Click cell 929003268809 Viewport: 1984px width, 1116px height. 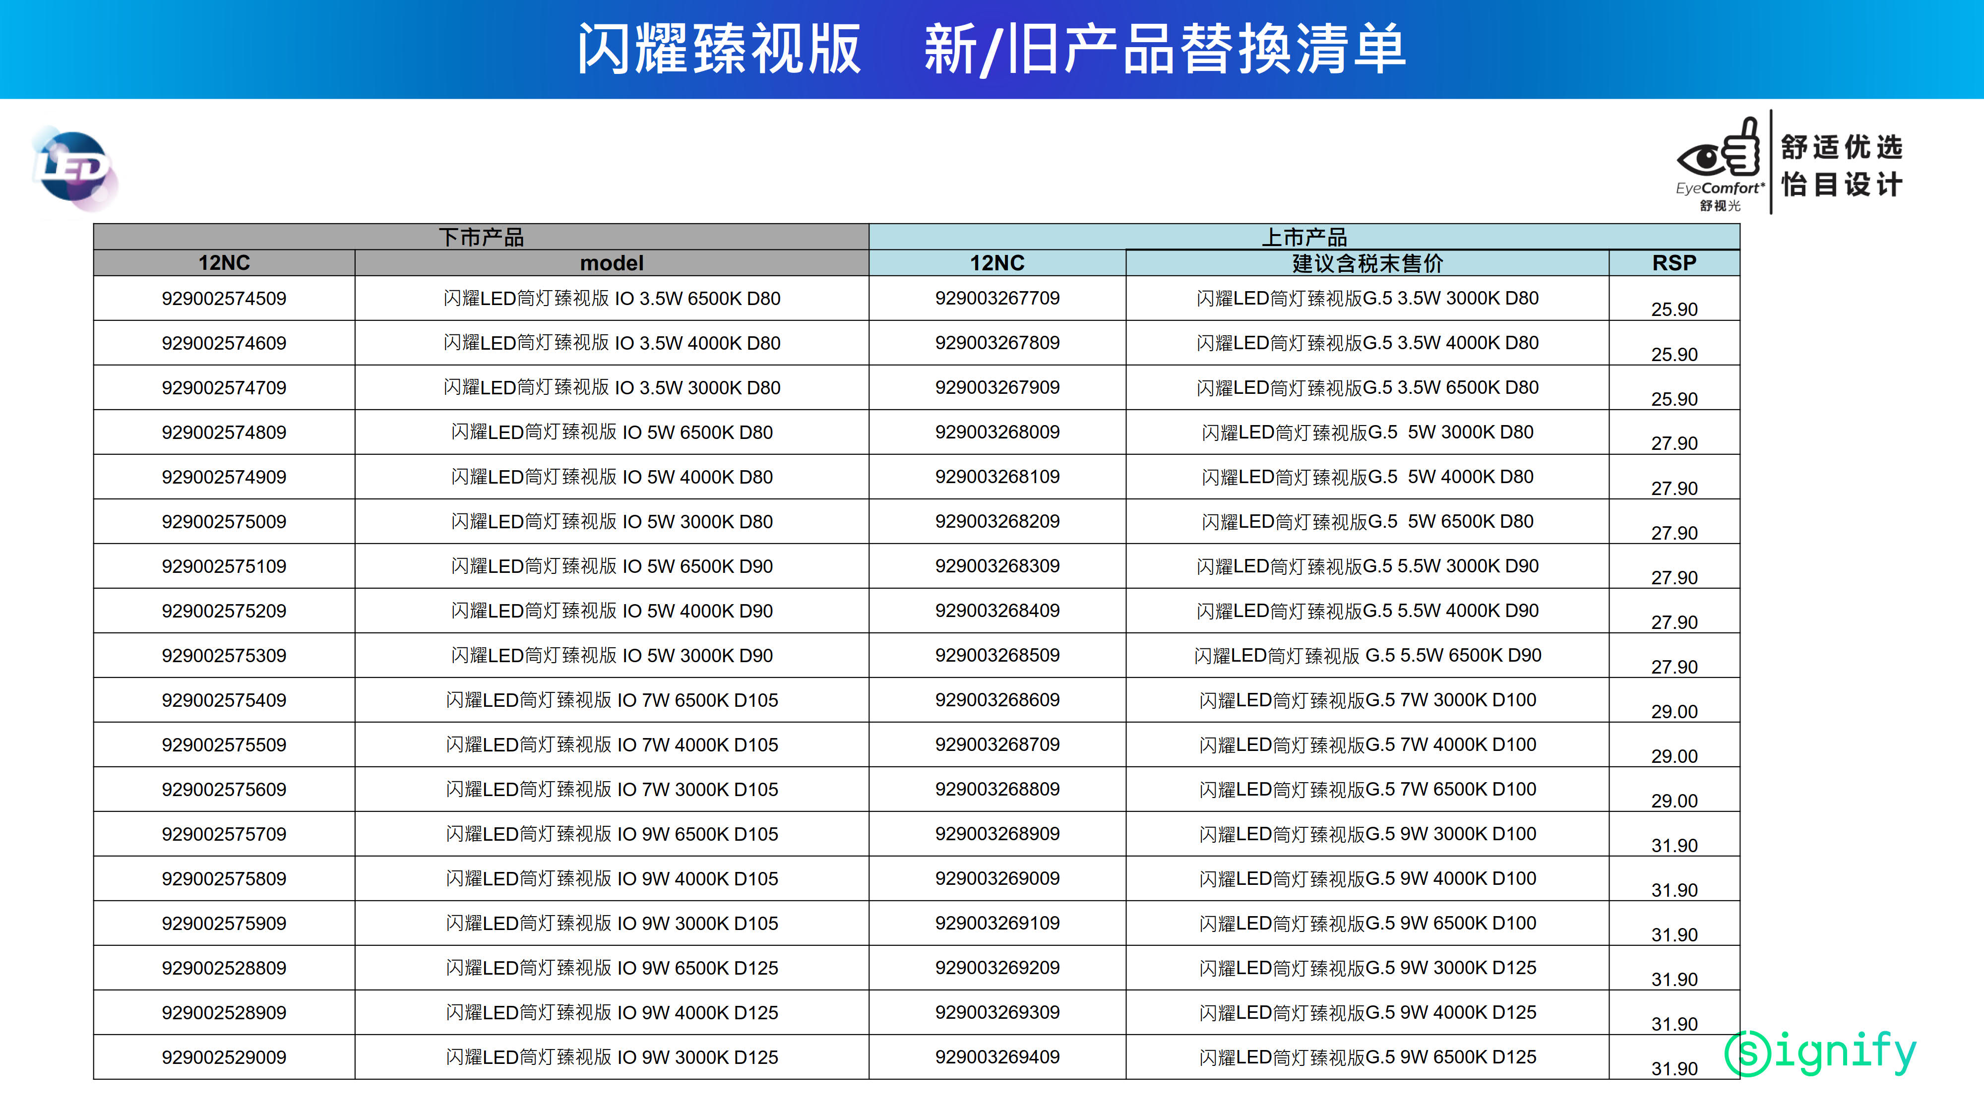(997, 790)
